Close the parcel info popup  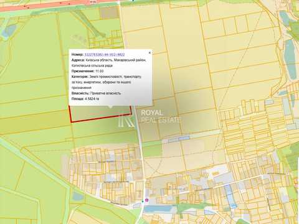point(149,53)
